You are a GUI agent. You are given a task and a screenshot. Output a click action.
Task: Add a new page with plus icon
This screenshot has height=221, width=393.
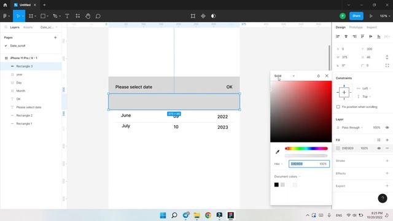pyautogui.click(x=55, y=37)
